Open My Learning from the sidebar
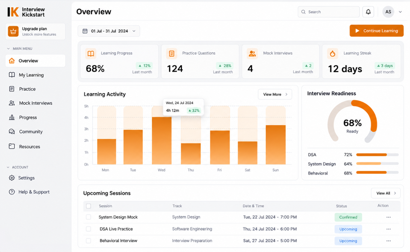The height and width of the screenshot is (252, 410). (x=35, y=75)
